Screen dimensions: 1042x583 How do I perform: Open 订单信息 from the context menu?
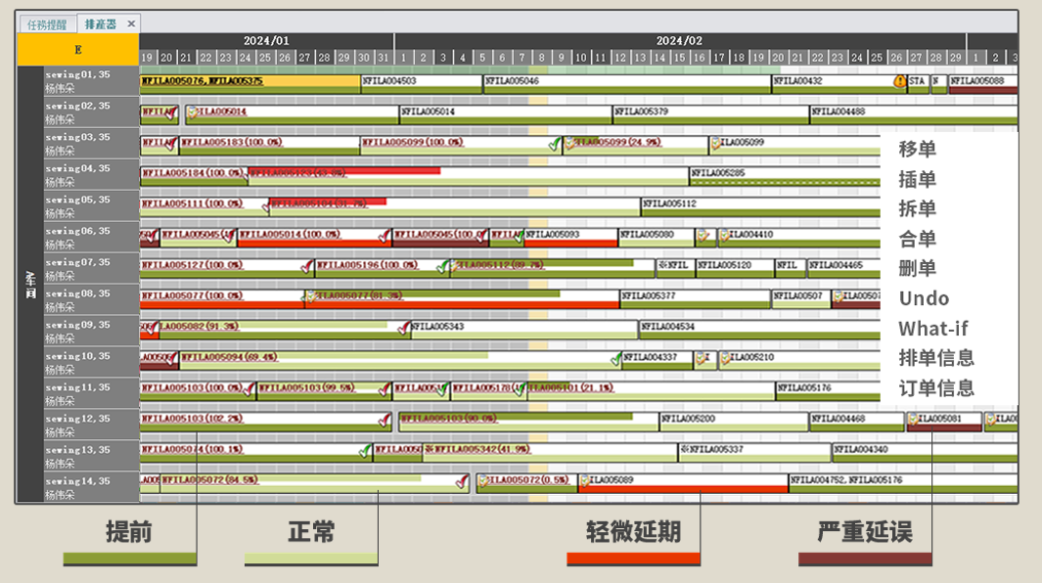936,388
